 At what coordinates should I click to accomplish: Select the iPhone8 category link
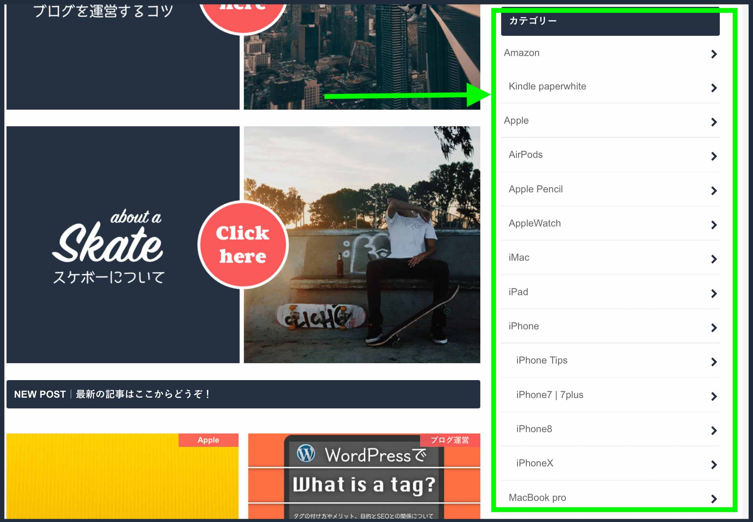(x=534, y=429)
